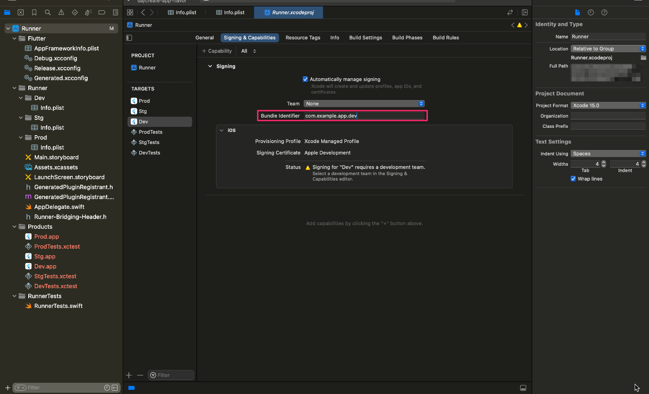Go forward with the right chevron in editor
The height and width of the screenshot is (394, 649).
point(152,13)
